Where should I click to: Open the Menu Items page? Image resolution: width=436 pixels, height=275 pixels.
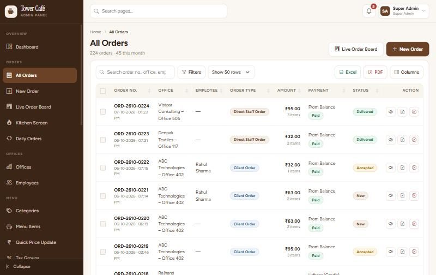tap(40, 226)
